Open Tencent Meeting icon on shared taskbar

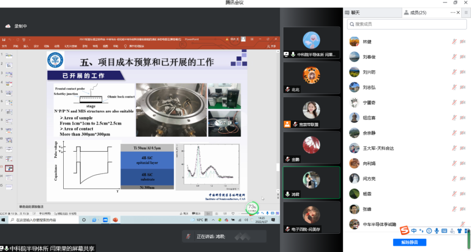point(105,220)
